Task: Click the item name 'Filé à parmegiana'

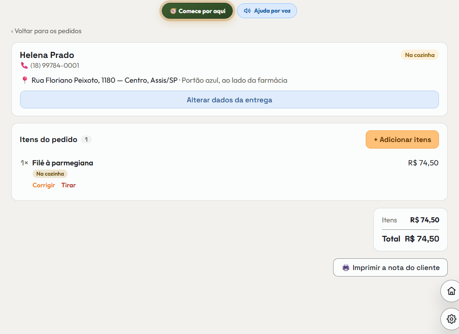Action: pyautogui.click(x=63, y=163)
